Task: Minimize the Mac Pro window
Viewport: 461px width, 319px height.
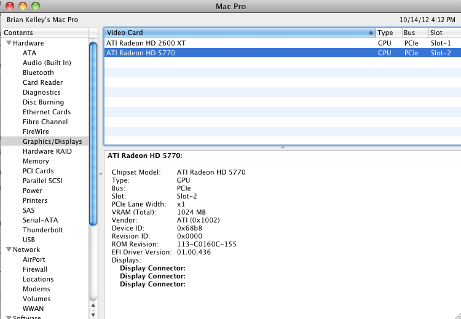Action: pos(23,6)
